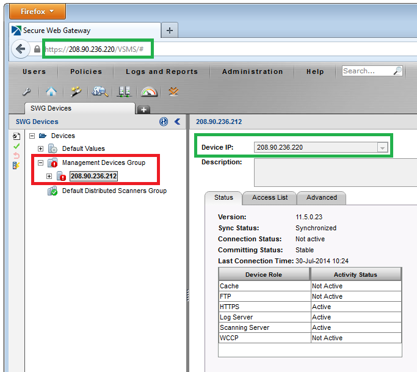This screenshot has width=417, height=372.
Task: Collapse the SWG Devices panel with arrow
Action: 178,122
